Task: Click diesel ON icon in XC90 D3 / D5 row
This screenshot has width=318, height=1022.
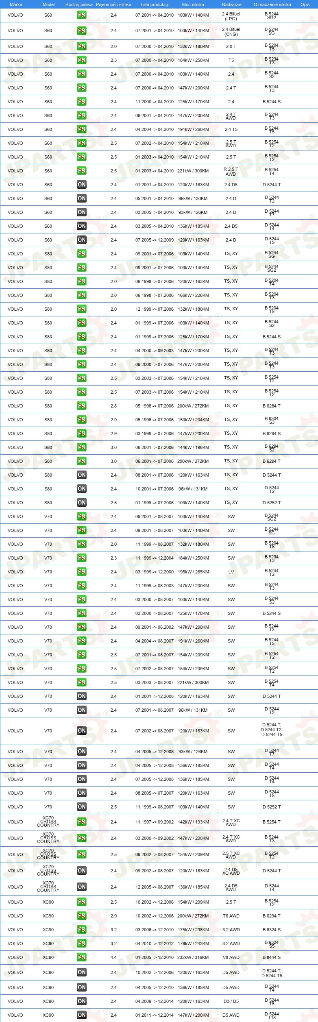Action: 82,1001
